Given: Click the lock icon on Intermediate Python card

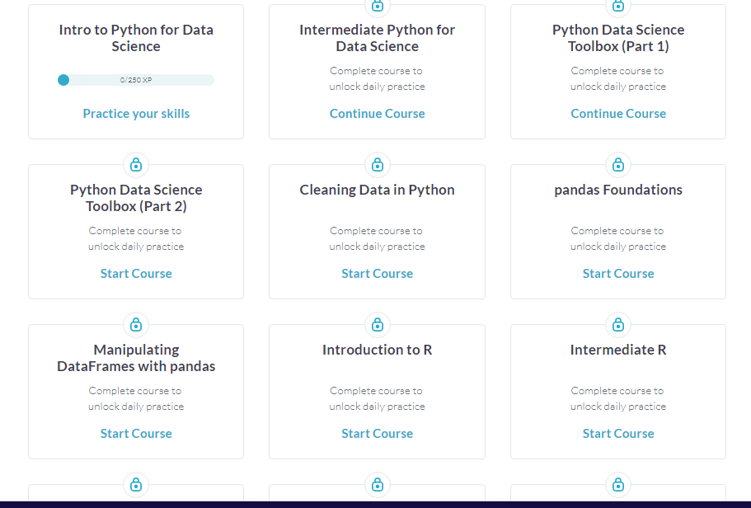Looking at the screenshot, I should coord(377,6).
